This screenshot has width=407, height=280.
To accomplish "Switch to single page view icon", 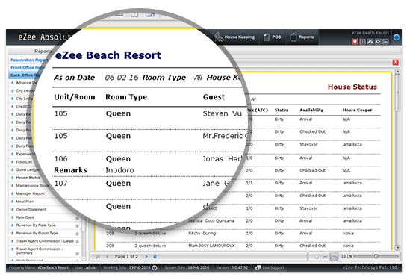I will 317,257.
